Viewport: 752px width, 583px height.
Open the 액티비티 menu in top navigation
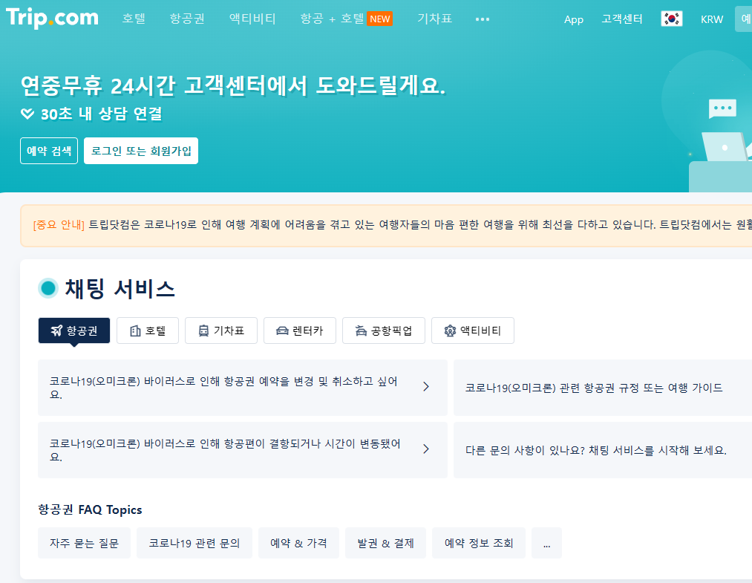point(252,19)
